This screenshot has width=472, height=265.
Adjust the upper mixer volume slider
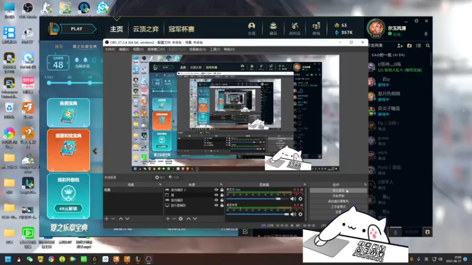(x=257, y=198)
